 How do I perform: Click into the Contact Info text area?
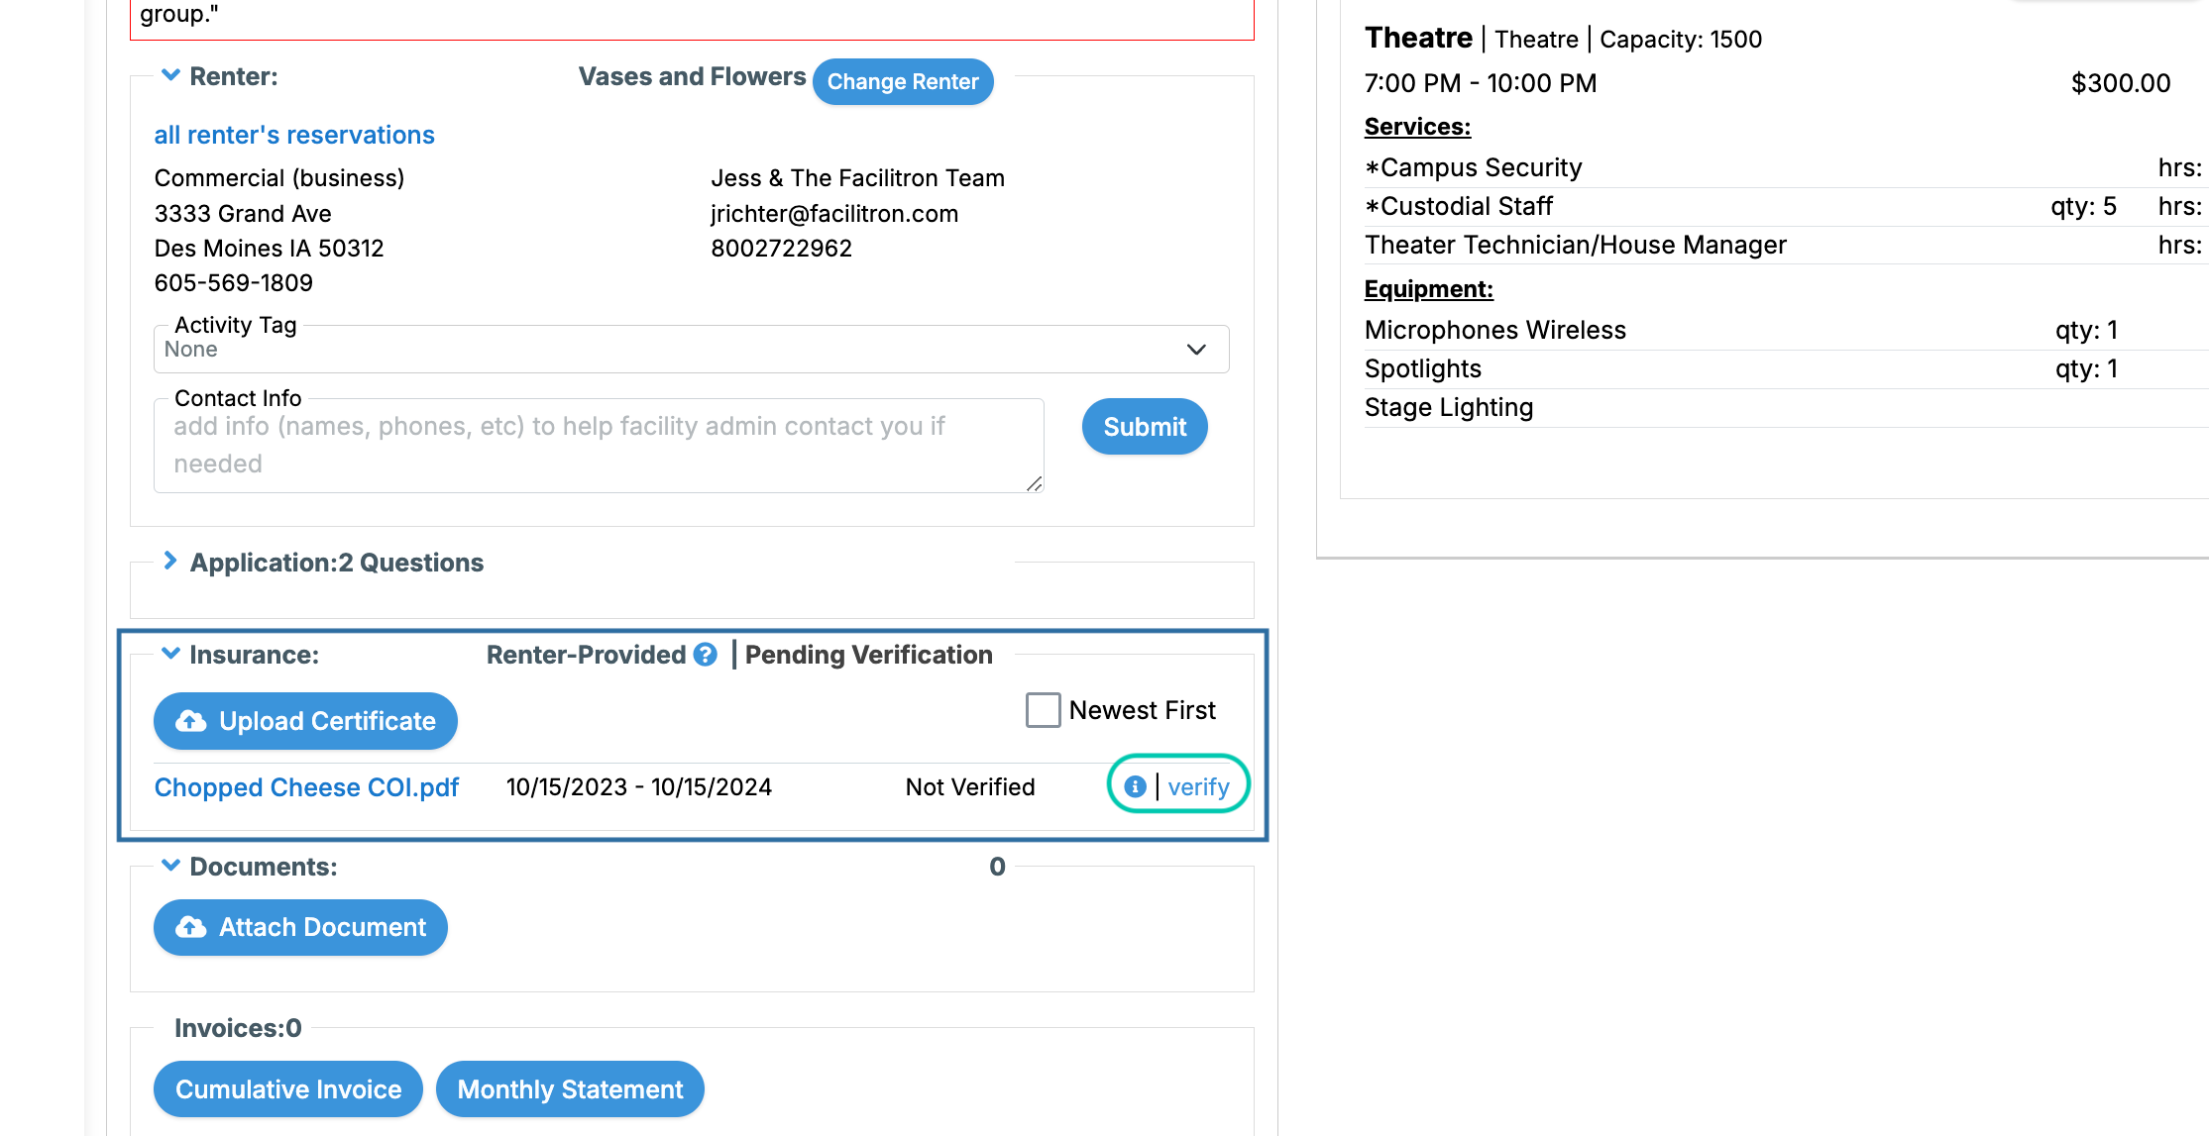coord(599,446)
